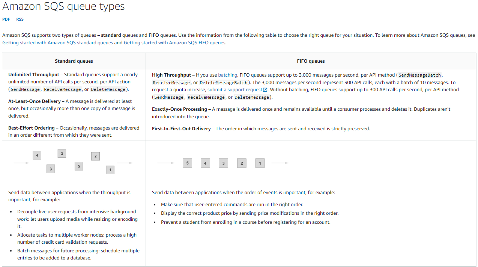Click the Standard queues column header
Image resolution: width=478 pixels, height=267 pixels.
coord(74,61)
